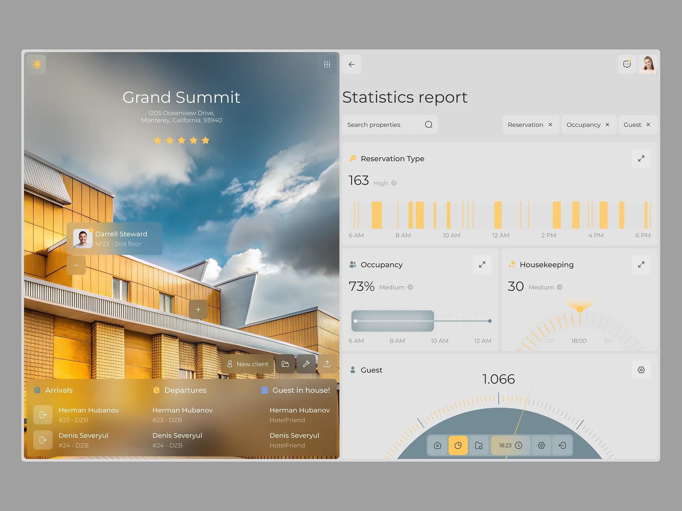The width and height of the screenshot is (682, 511).
Task: Expand the Housekeeping panel
Action: coord(641,265)
